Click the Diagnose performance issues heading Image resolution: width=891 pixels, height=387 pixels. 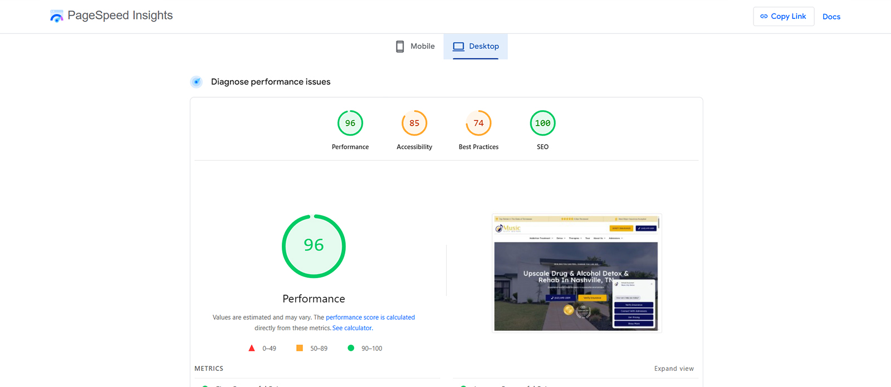tap(270, 82)
